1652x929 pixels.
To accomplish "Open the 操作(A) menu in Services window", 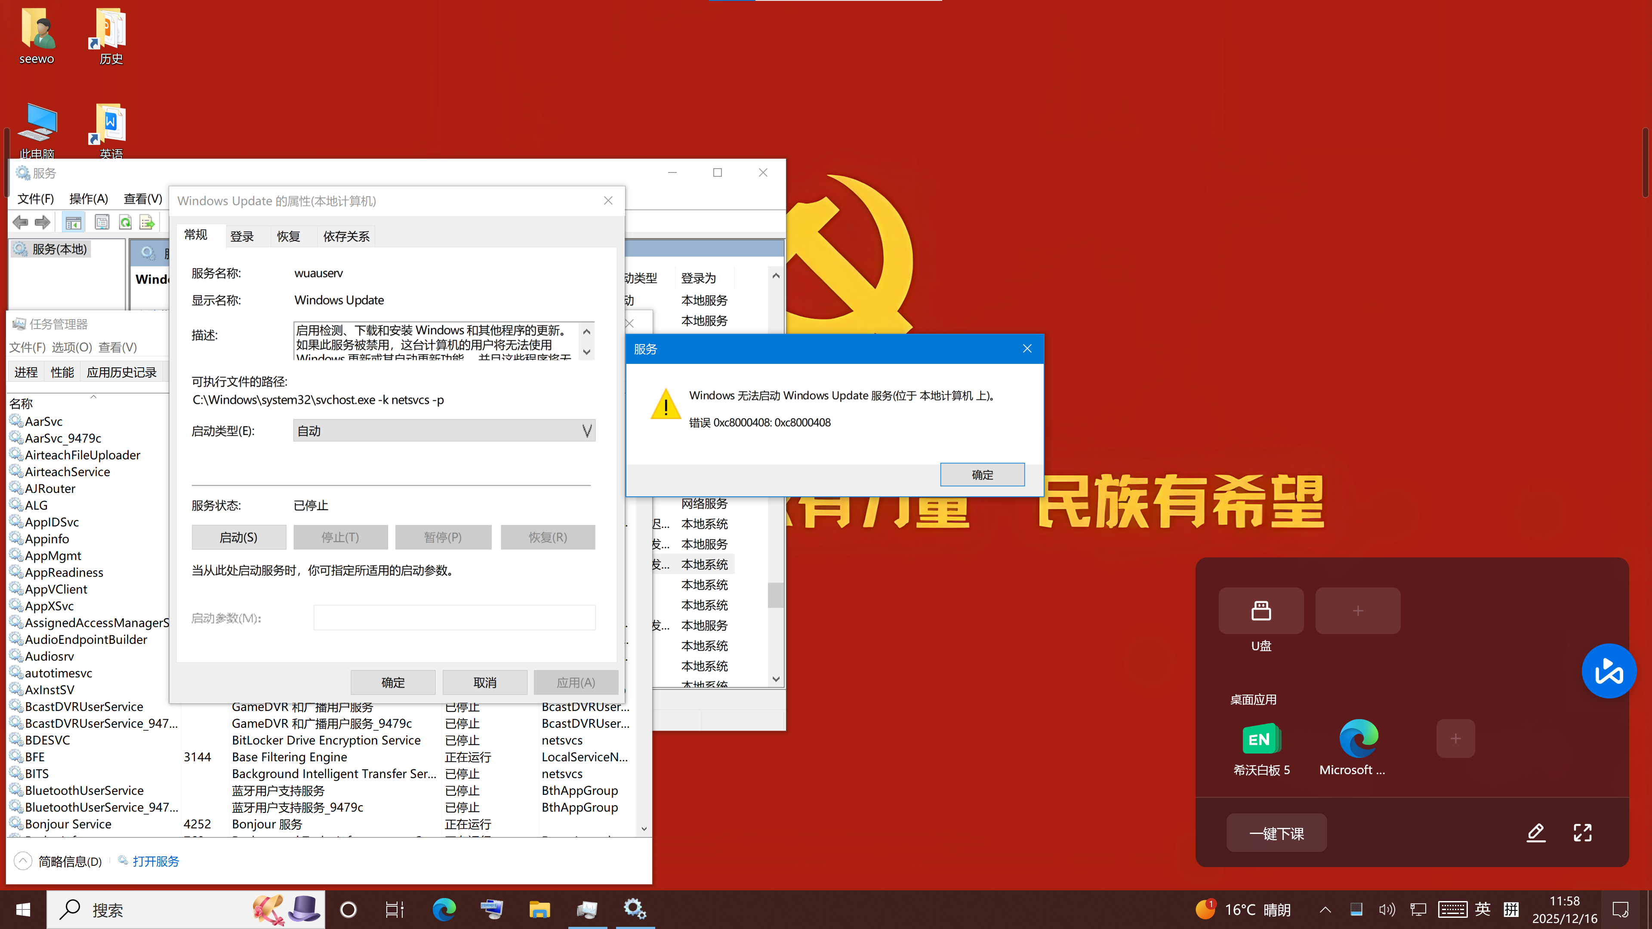I will coord(89,199).
